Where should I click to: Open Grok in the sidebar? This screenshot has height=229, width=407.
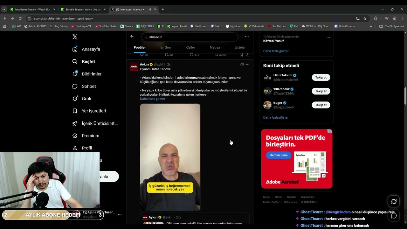[x=82, y=99]
